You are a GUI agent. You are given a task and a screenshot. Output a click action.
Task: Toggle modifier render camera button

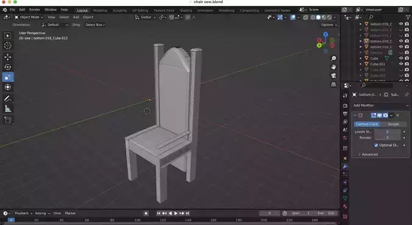click(x=385, y=115)
